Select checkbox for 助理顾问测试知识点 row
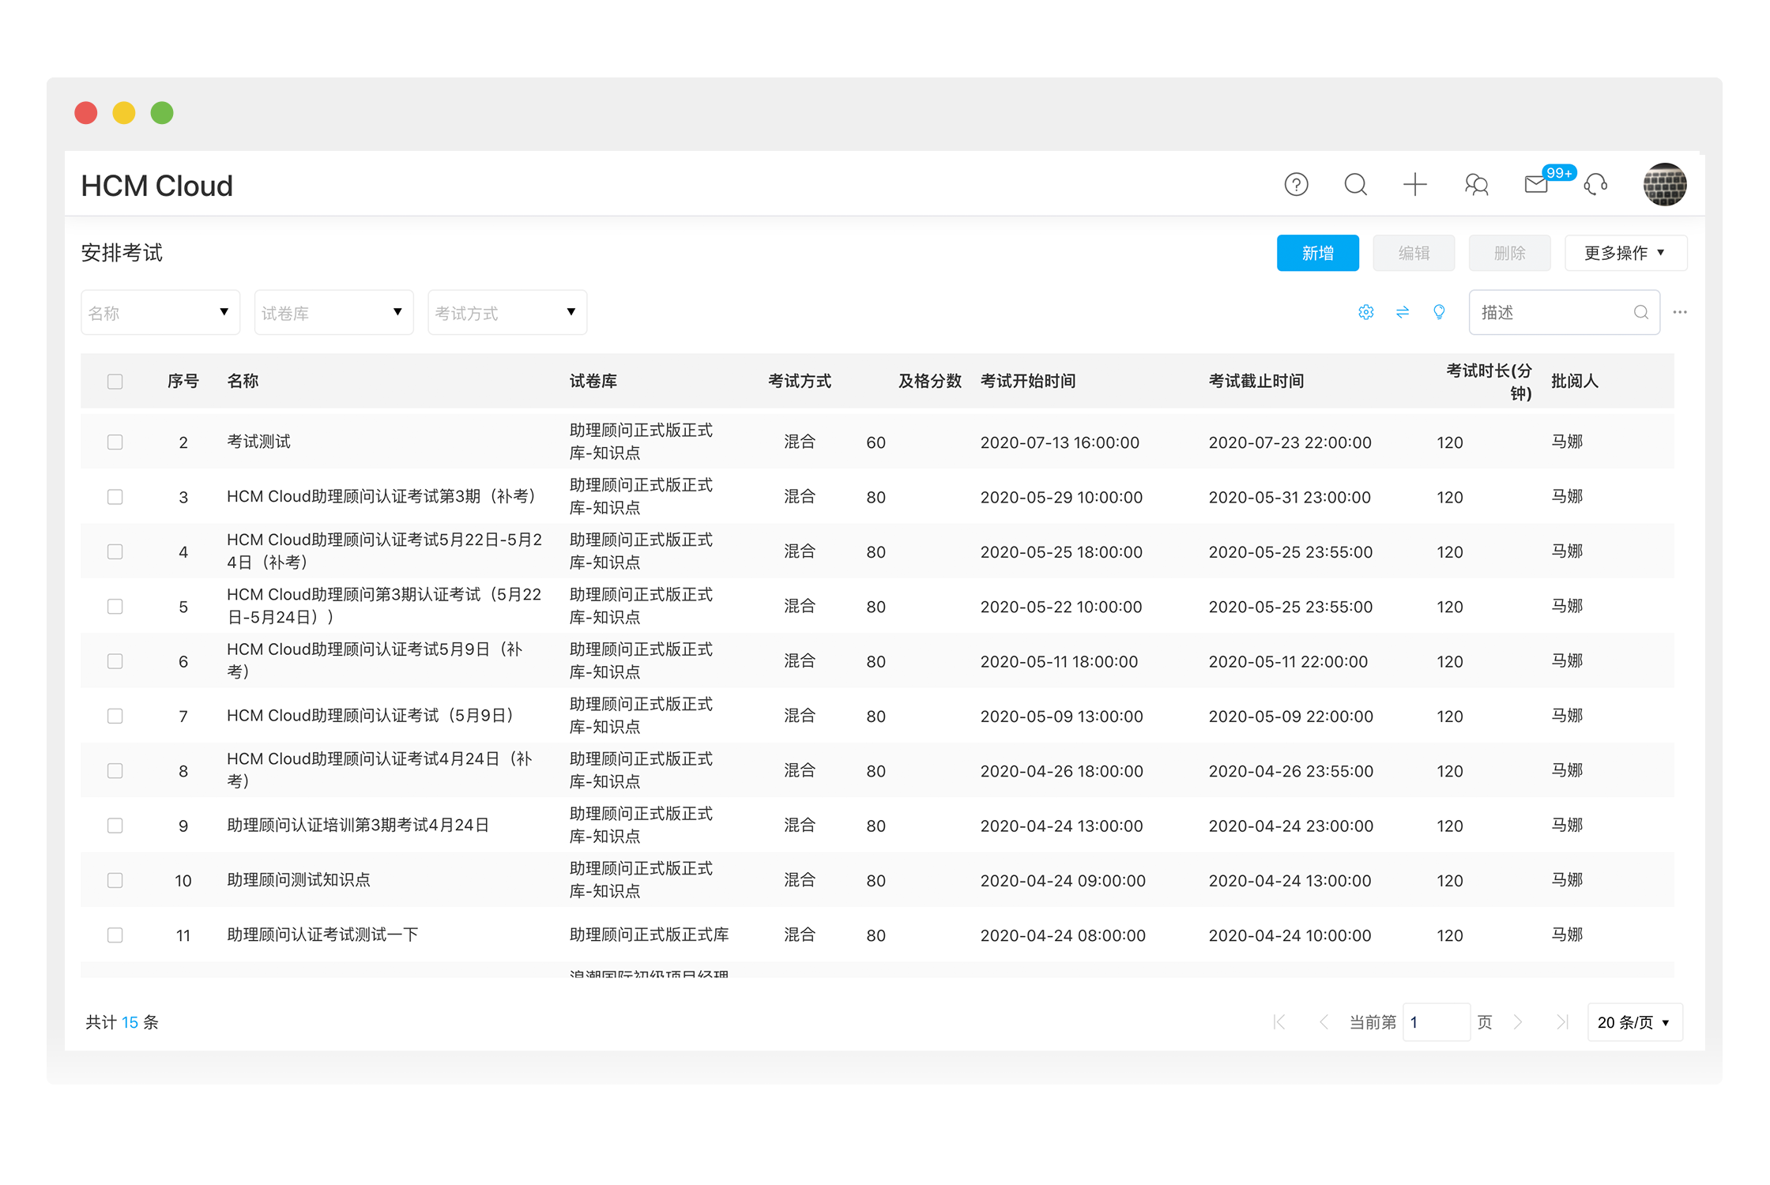 point(115,880)
